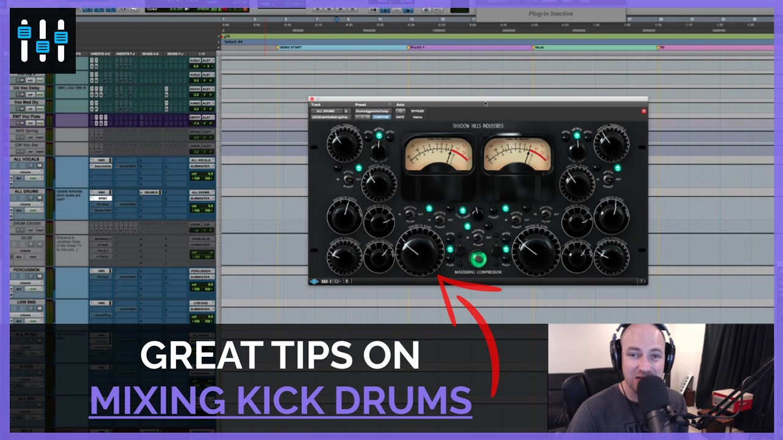Jump to the Hook marker
The width and height of the screenshot is (783, 440).
[x=538, y=47]
